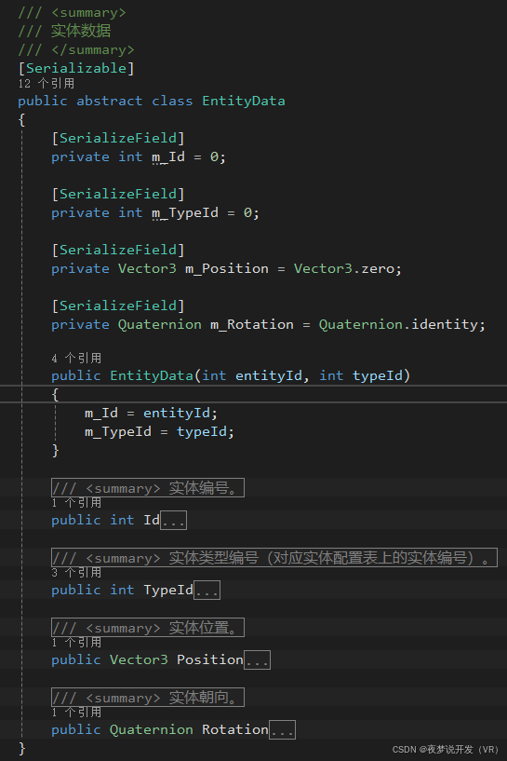Click the '/// <summary>' opening comment line
The image size is (507, 761).
pyautogui.click(x=73, y=13)
